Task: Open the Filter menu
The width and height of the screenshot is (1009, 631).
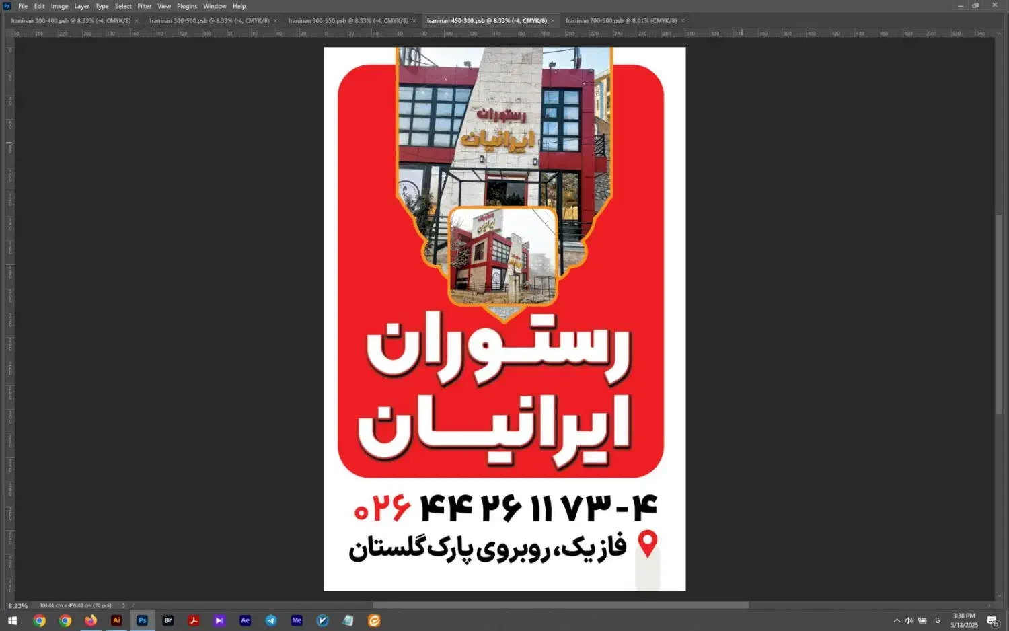Action: click(144, 5)
